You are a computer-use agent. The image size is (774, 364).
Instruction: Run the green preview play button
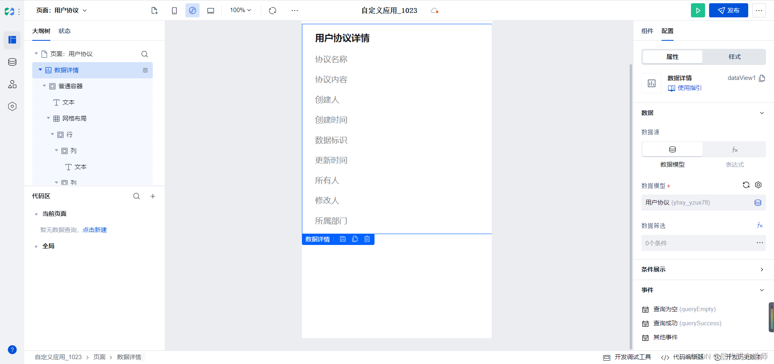click(x=698, y=10)
